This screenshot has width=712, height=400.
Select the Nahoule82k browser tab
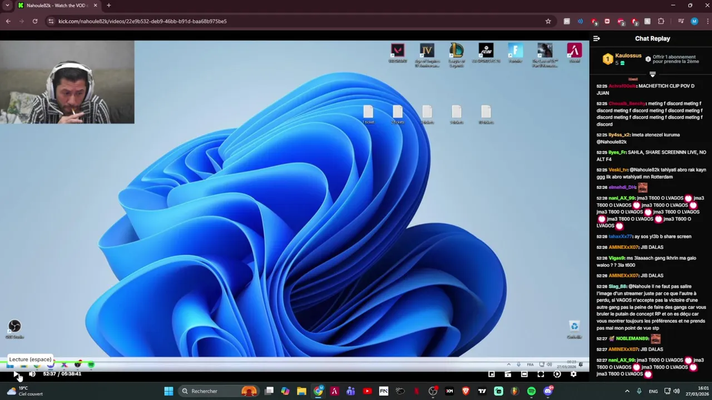[x=57, y=6]
